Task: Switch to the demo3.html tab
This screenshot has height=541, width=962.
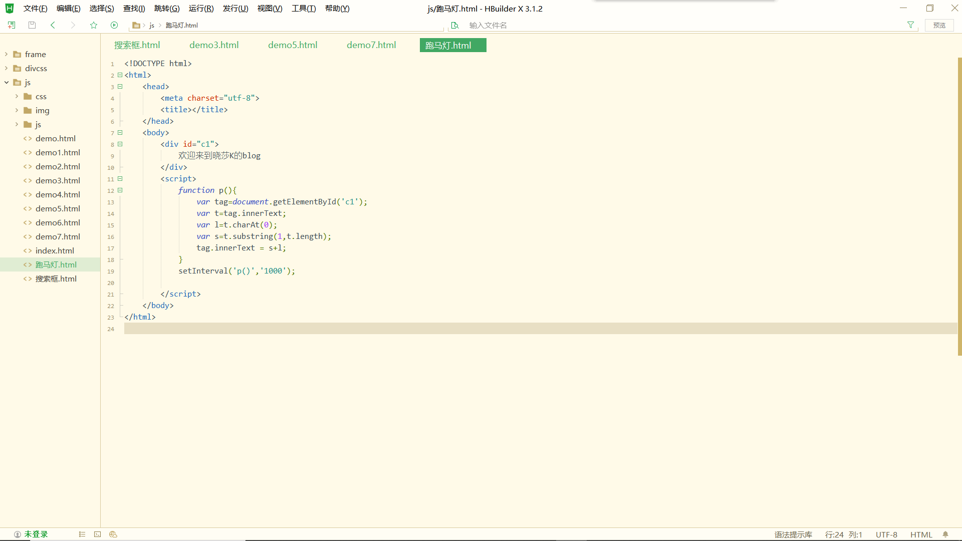Action: tap(214, 45)
